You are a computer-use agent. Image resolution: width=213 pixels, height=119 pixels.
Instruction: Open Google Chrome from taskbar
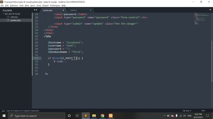pos(102,116)
